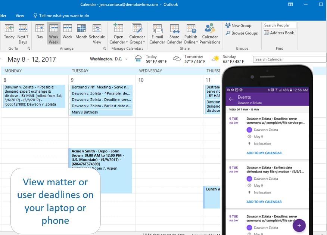Select the Monday column header
The width and height of the screenshot is (327, 235).
coord(35,71)
